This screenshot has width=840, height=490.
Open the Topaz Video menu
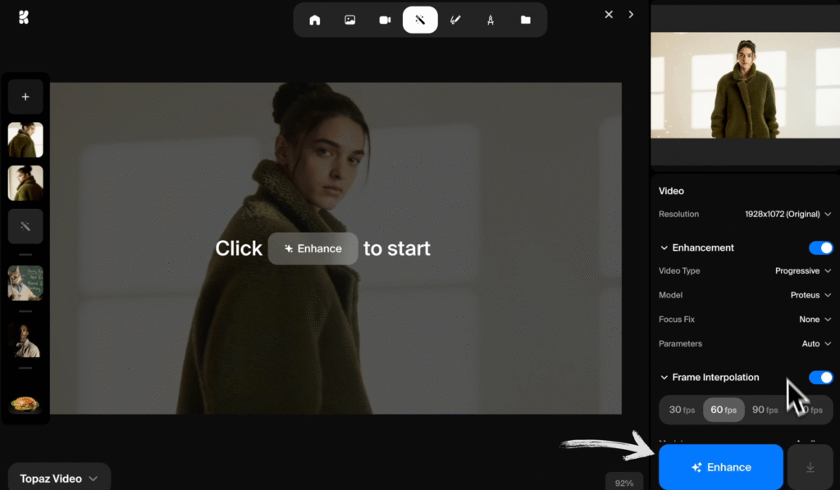[x=58, y=476]
